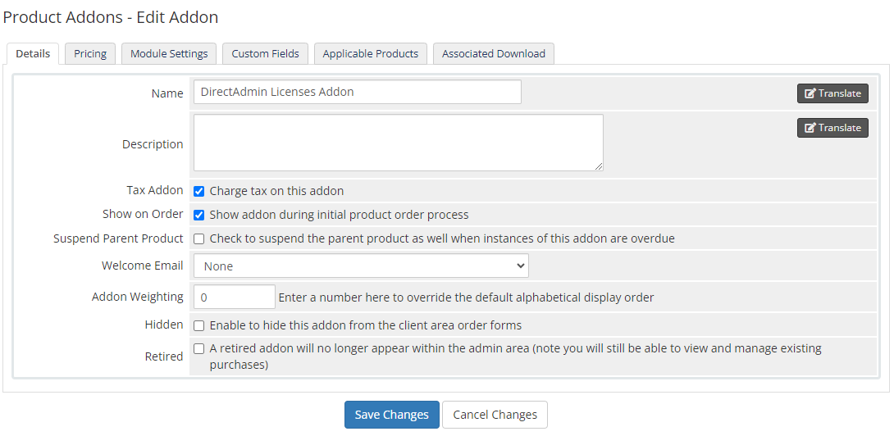Viewport: 894px width, 445px height.
Task: Toggle Show addon during initial order checkbox
Action: pyautogui.click(x=199, y=216)
